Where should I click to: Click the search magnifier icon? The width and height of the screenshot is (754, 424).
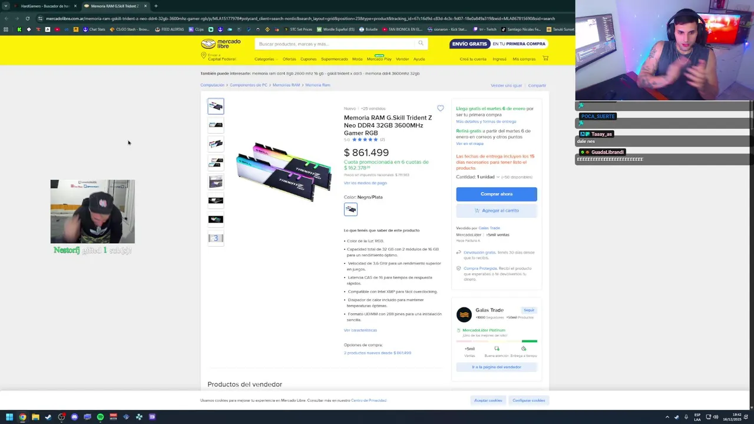421,43
